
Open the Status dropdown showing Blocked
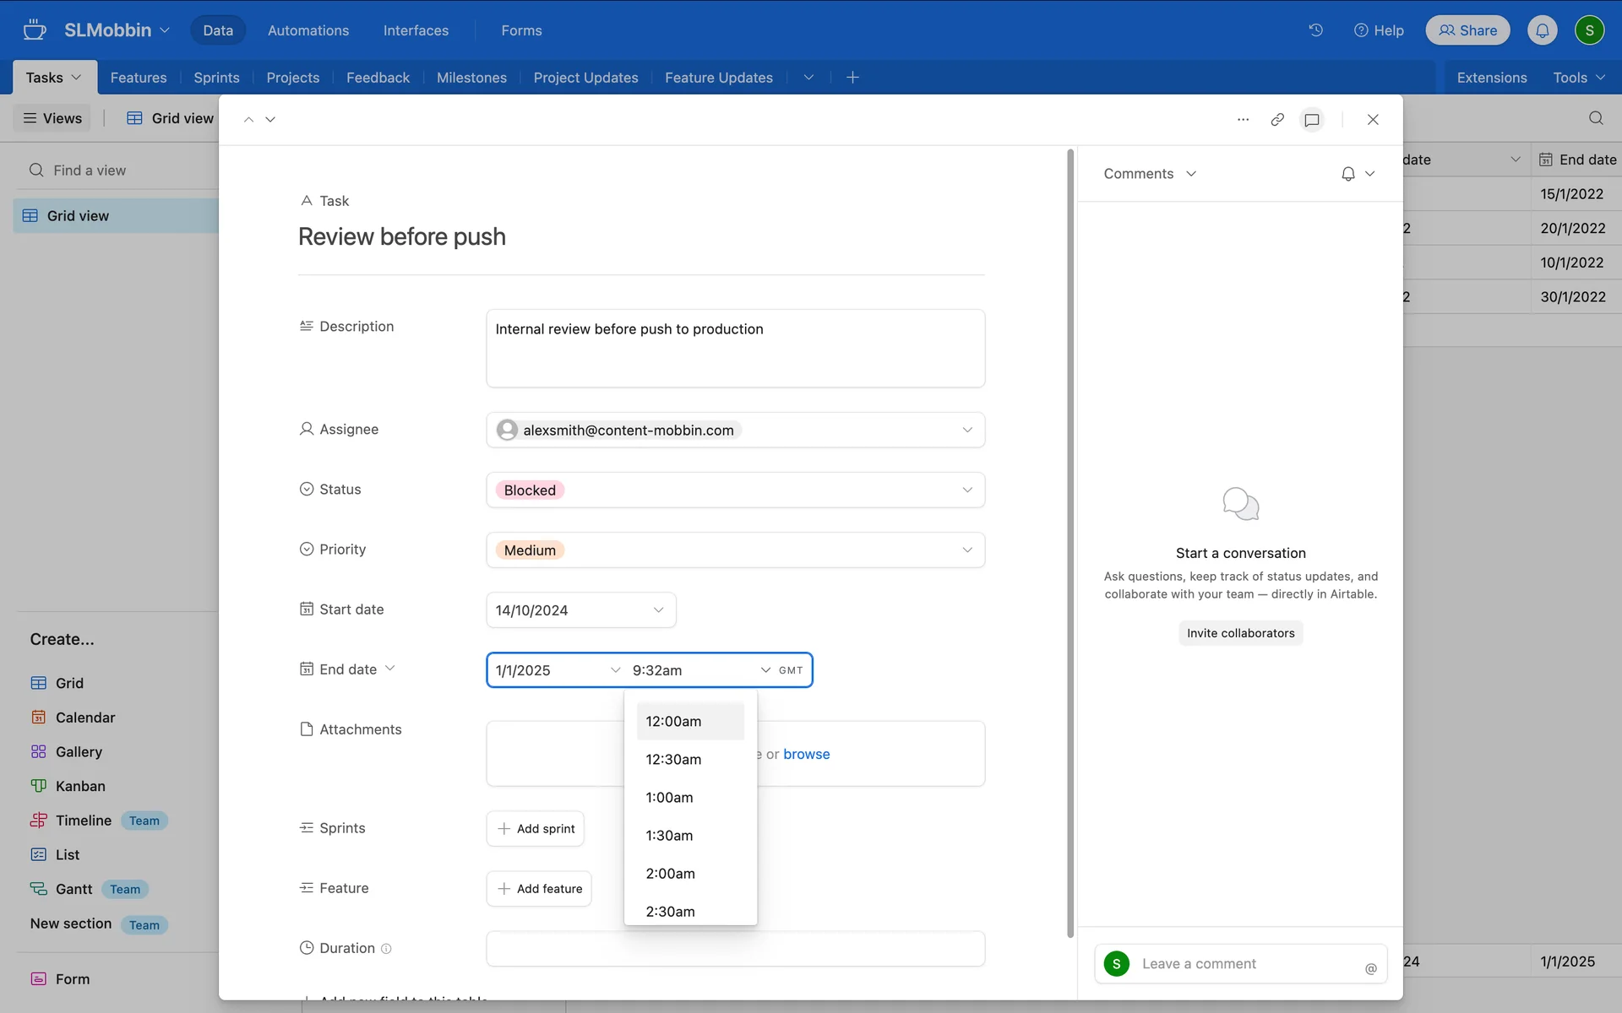[735, 490]
